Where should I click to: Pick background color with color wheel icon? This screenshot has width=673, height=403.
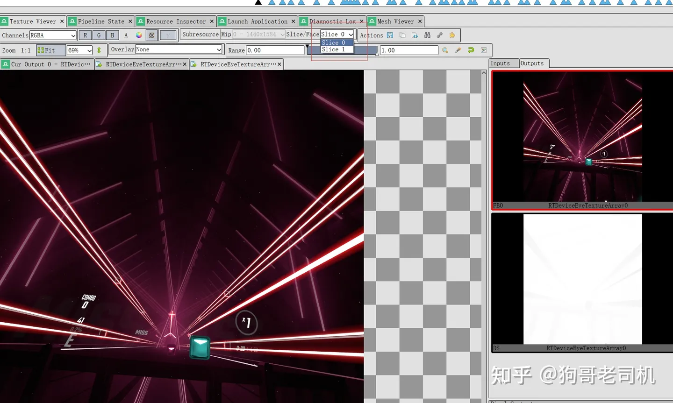click(x=139, y=35)
